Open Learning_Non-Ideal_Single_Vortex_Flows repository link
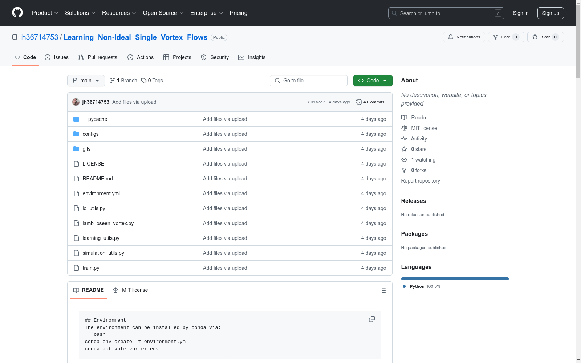Screen dimensions: 581x363 pyautogui.click(x=135, y=37)
